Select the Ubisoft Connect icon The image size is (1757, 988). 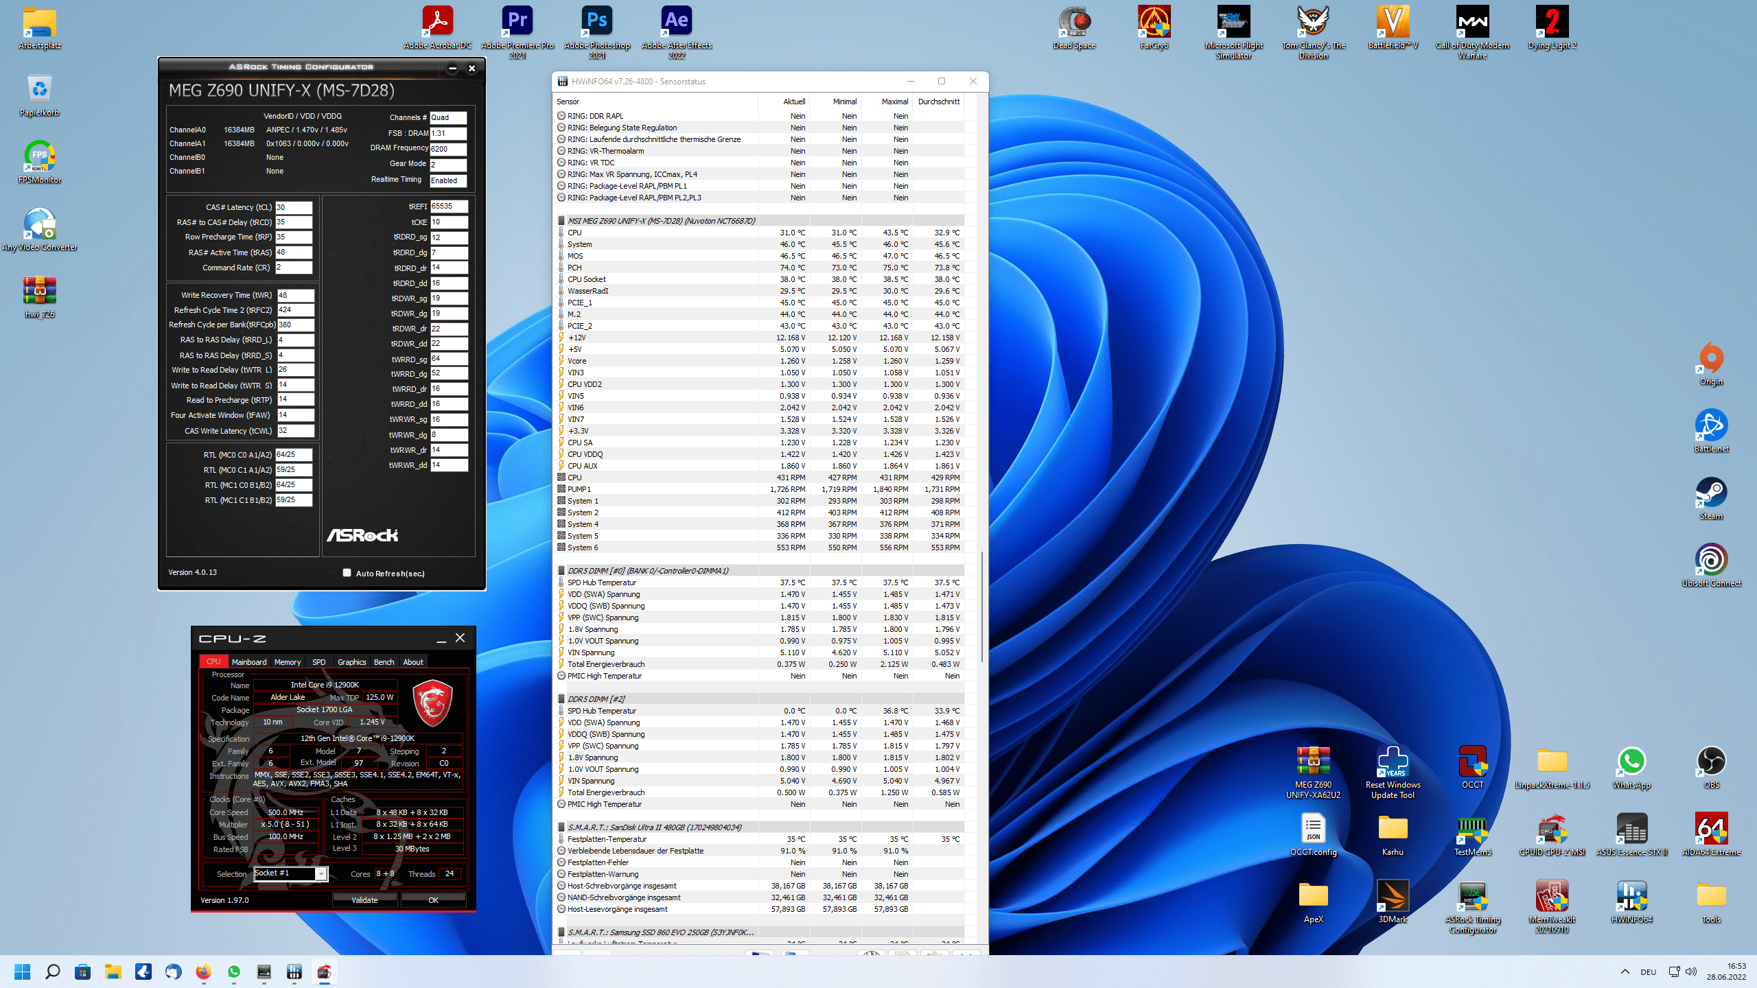1711,565
